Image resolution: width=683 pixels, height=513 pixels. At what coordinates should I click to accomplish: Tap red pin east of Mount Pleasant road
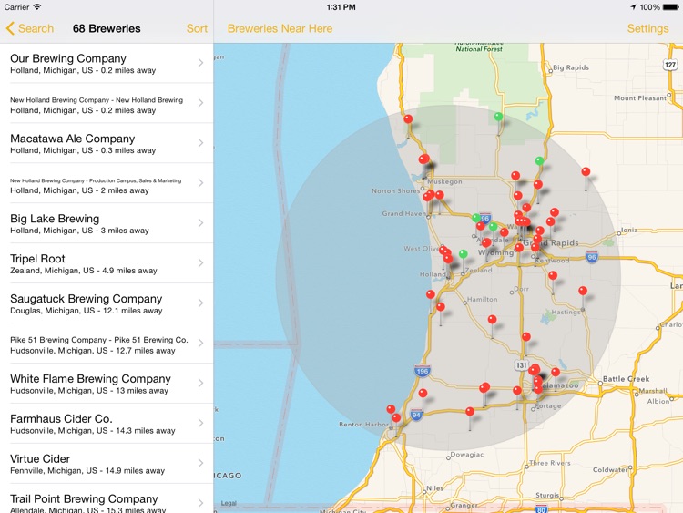[586, 172]
